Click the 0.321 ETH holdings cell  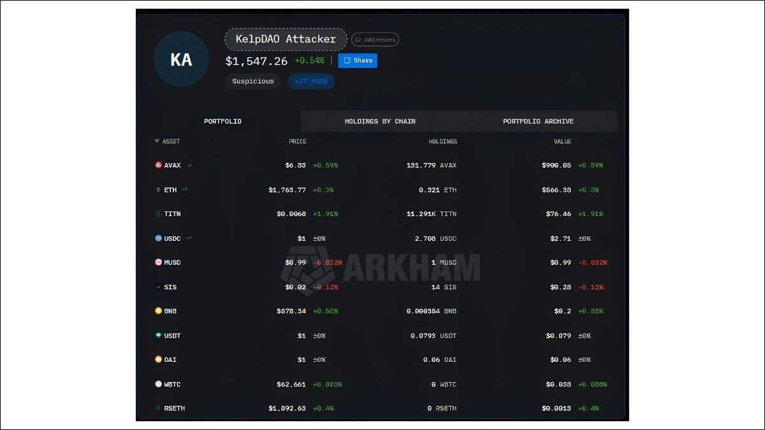(x=438, y=190)
